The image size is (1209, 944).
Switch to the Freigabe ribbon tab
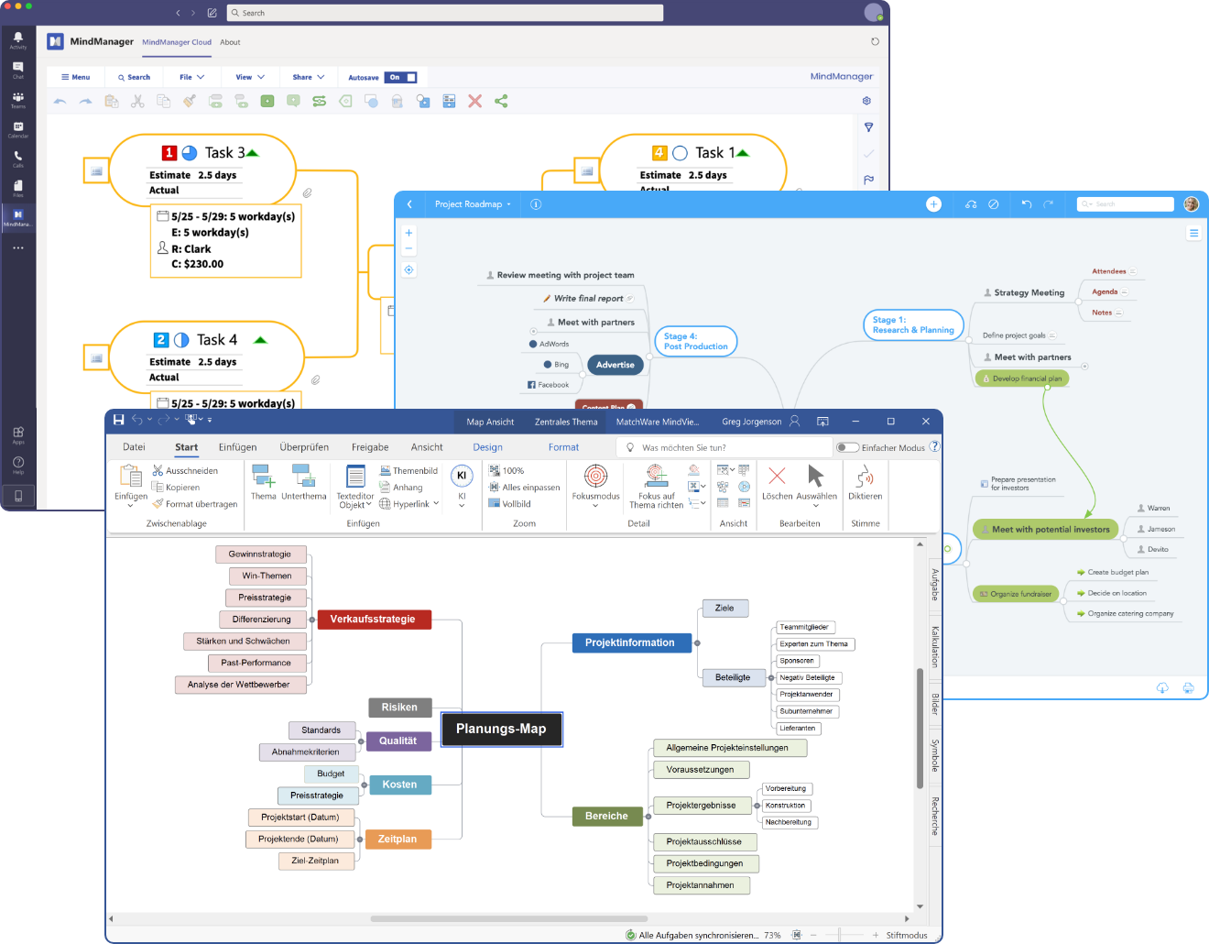(x=370, y=447)
